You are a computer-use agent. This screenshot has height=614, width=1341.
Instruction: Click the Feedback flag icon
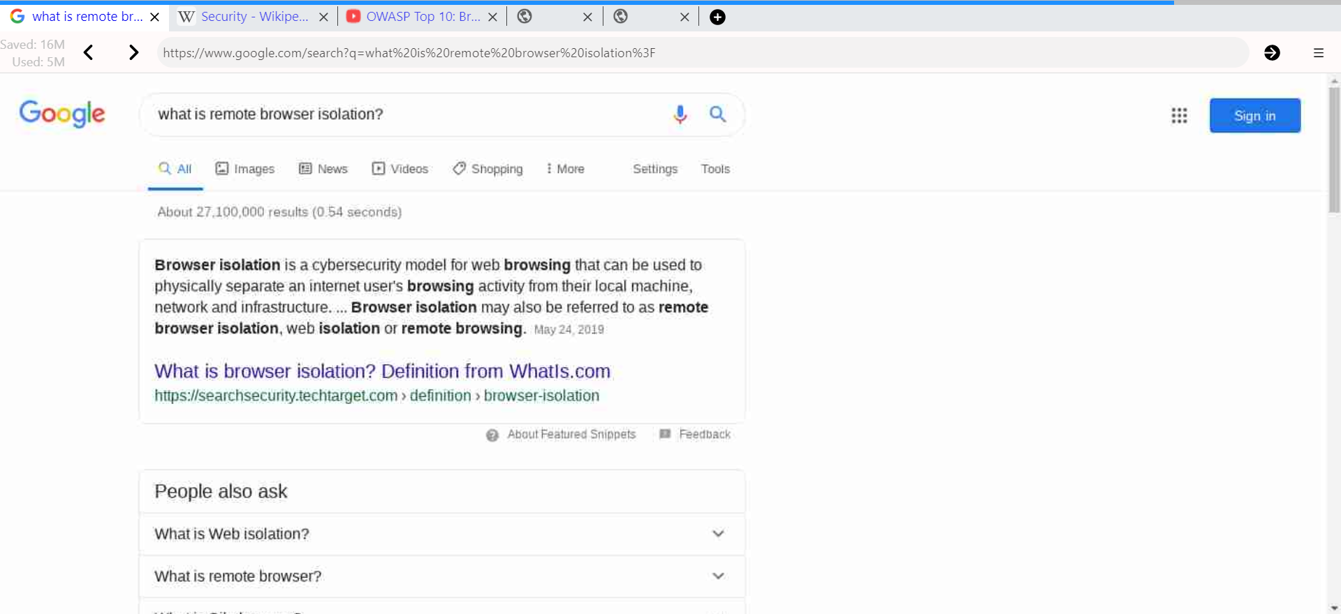665,434
